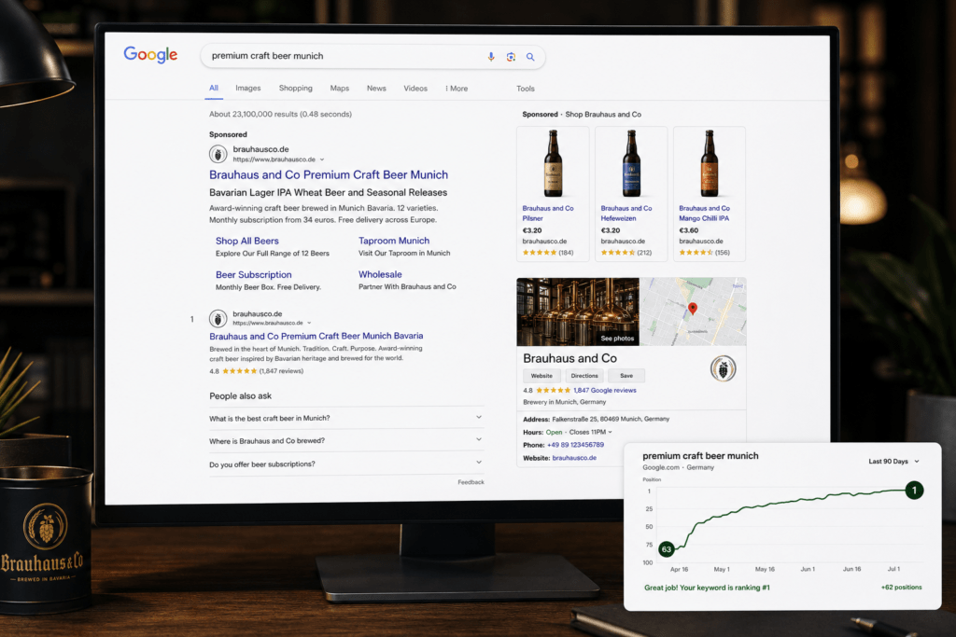The width and height of the screenshot is (956, 637).
Task: Expand Do you offer beer subscriptions
Action: pyautogui.click(x=346, y=464)
